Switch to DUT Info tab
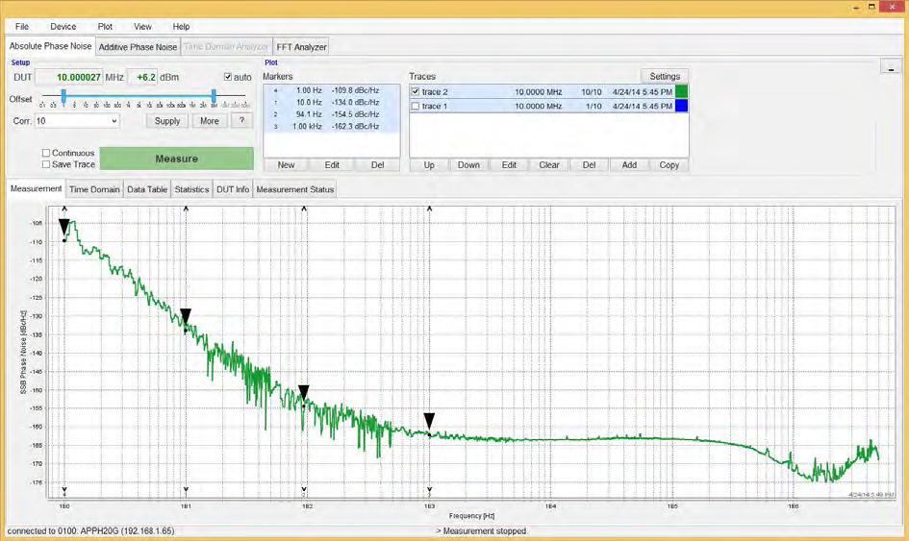The height and width of the screenshot is (541, 909). pos(233,189)
